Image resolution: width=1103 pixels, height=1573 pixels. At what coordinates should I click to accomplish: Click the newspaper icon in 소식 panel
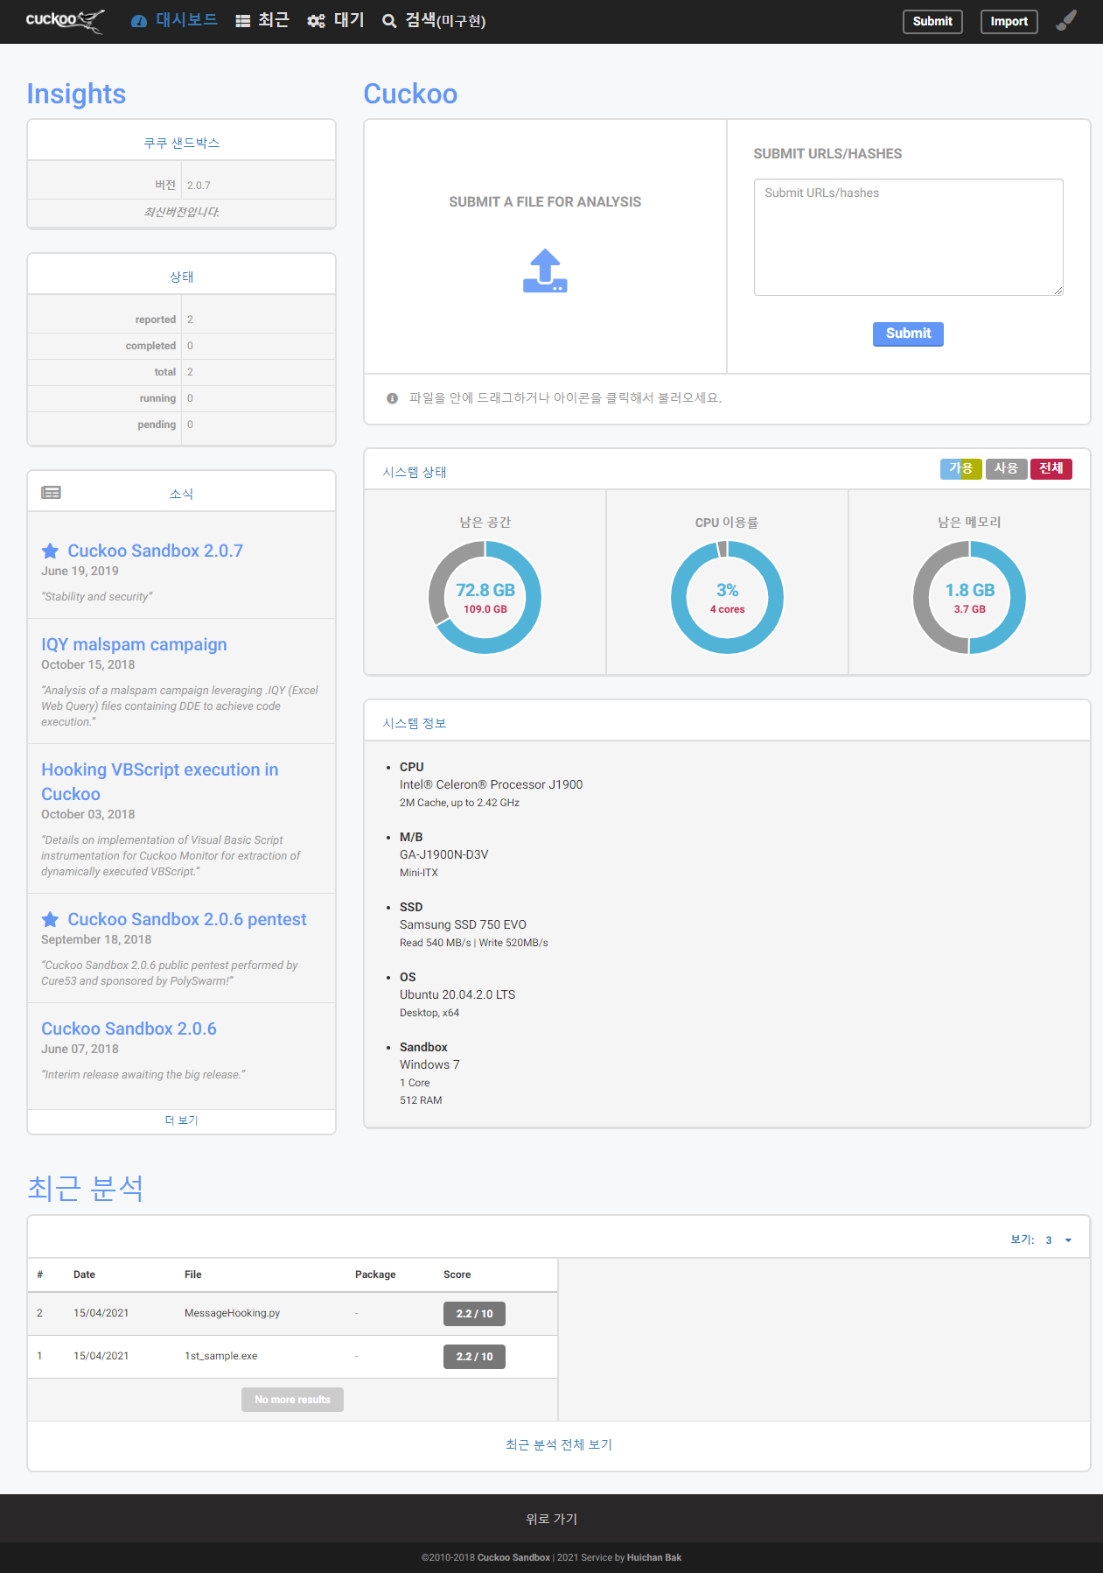coord(52,493)
